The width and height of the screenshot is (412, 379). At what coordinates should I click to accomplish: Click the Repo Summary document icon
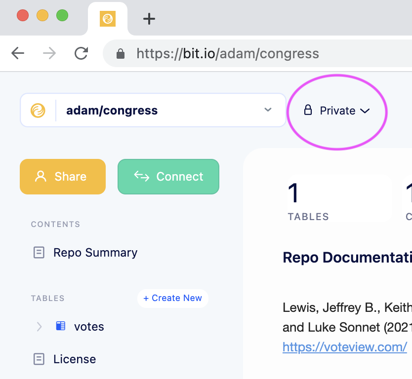point(39,253)
